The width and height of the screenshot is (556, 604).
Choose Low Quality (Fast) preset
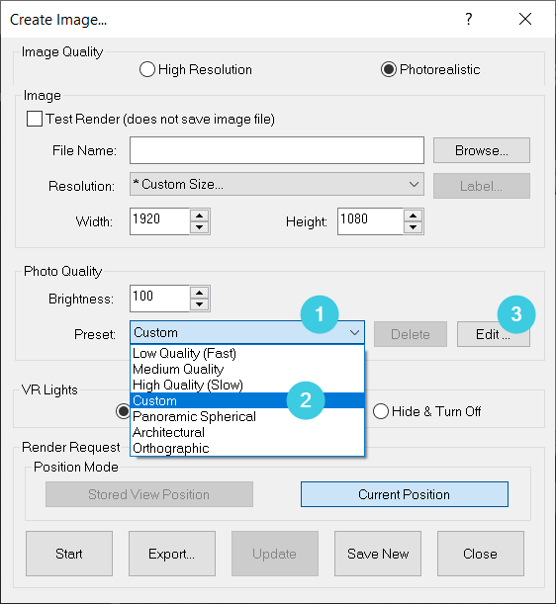point(247,353)
